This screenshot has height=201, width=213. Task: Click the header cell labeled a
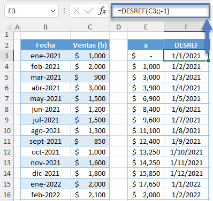(x=146, y=45)
